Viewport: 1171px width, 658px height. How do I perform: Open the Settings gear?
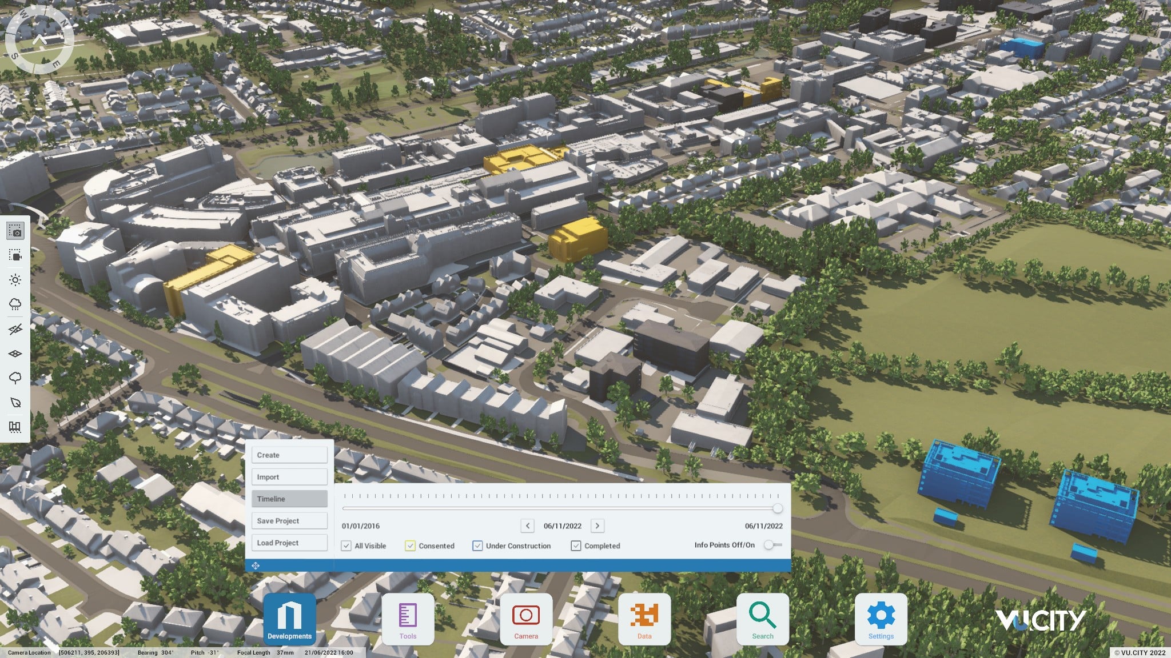click(881, 619)
